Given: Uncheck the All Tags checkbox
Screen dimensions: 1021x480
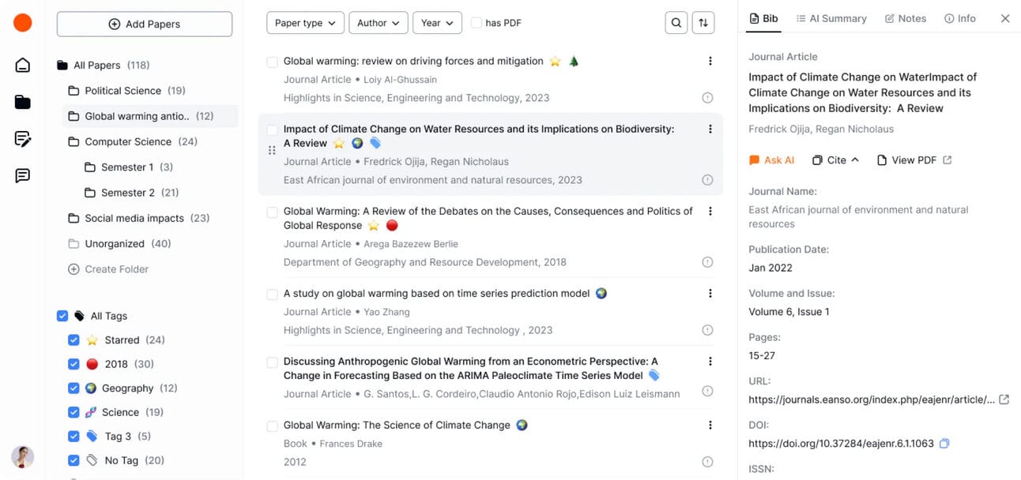Looking at the screenshot, I should 62,316.
